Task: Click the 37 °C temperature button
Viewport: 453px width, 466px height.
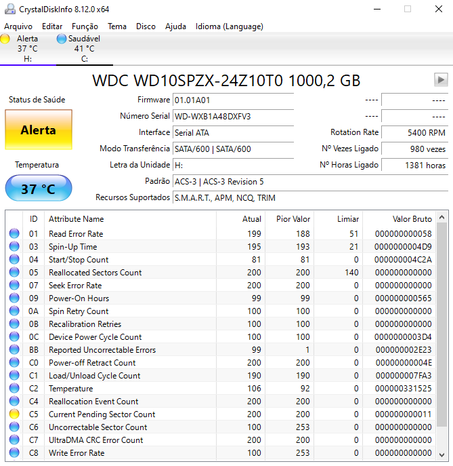Action: (39, 189)
